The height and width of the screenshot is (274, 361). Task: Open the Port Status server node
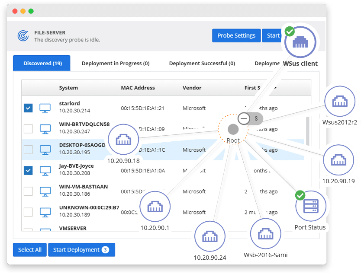pyautogui.click(x=311, y=206)
